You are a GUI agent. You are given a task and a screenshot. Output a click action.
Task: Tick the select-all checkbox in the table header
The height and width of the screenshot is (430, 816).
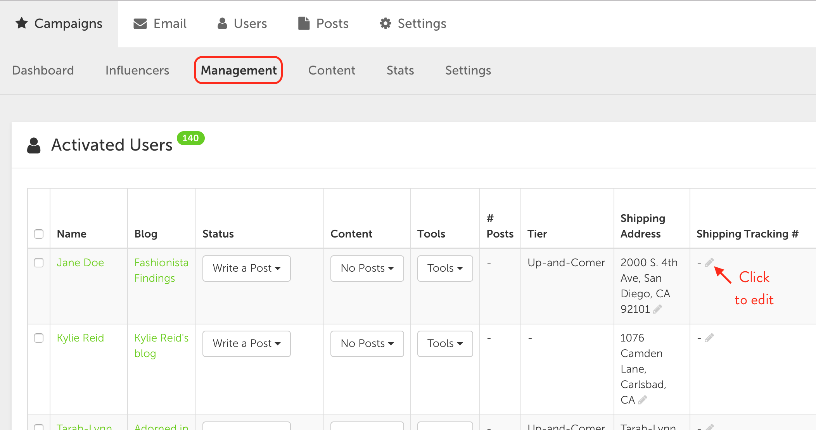coord(39,234)
